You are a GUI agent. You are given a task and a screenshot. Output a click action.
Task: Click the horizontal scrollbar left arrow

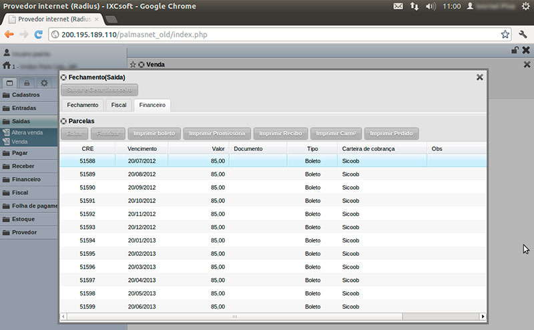point(63,317)
